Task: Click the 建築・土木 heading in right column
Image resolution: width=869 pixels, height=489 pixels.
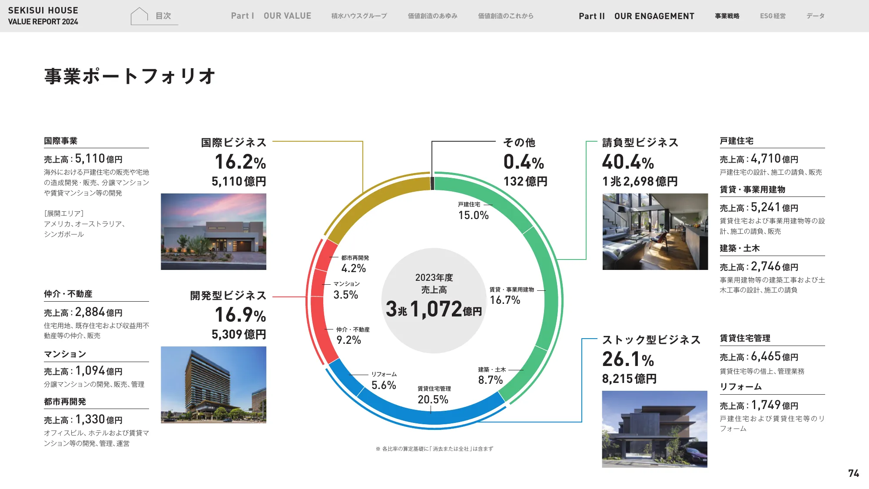Action: coord(740,248)
